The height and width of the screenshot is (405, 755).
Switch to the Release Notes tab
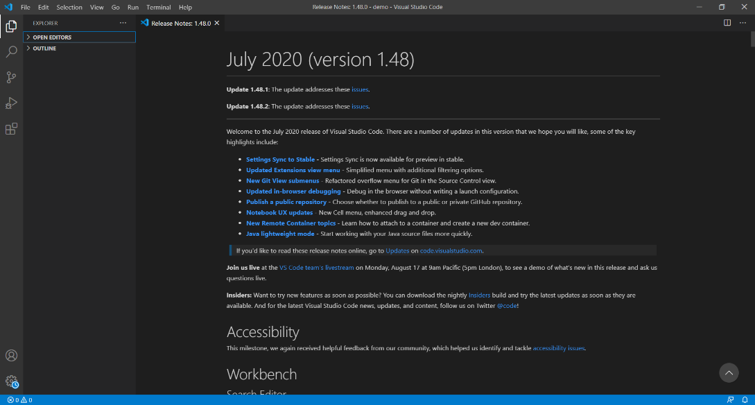click(177, 22)
